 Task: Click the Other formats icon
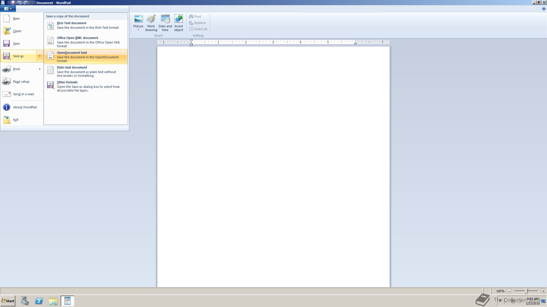[x=50, y=85]
